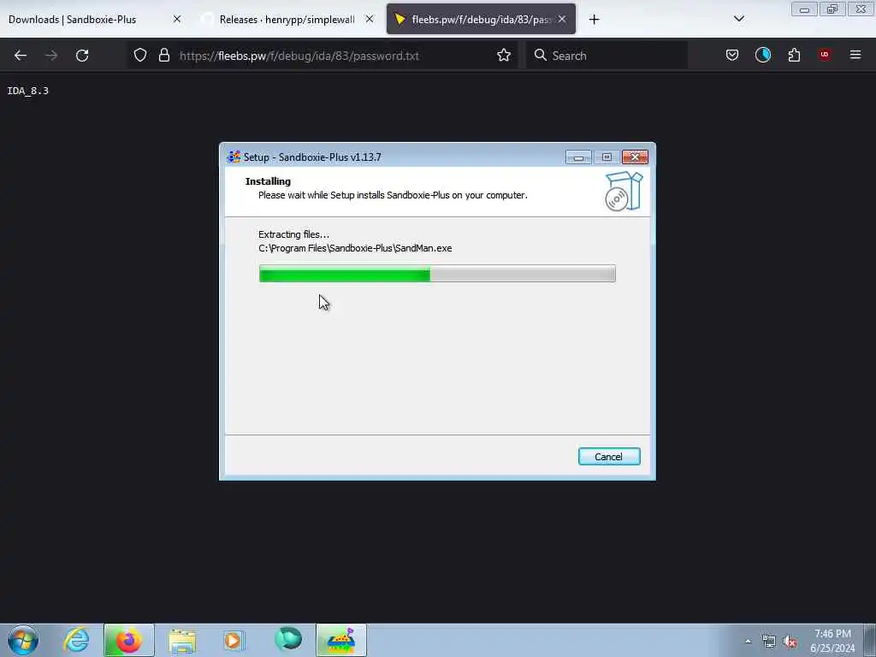Open the Windows Start menu orb
The image size is (876, 657).
(x=23, y=640)
